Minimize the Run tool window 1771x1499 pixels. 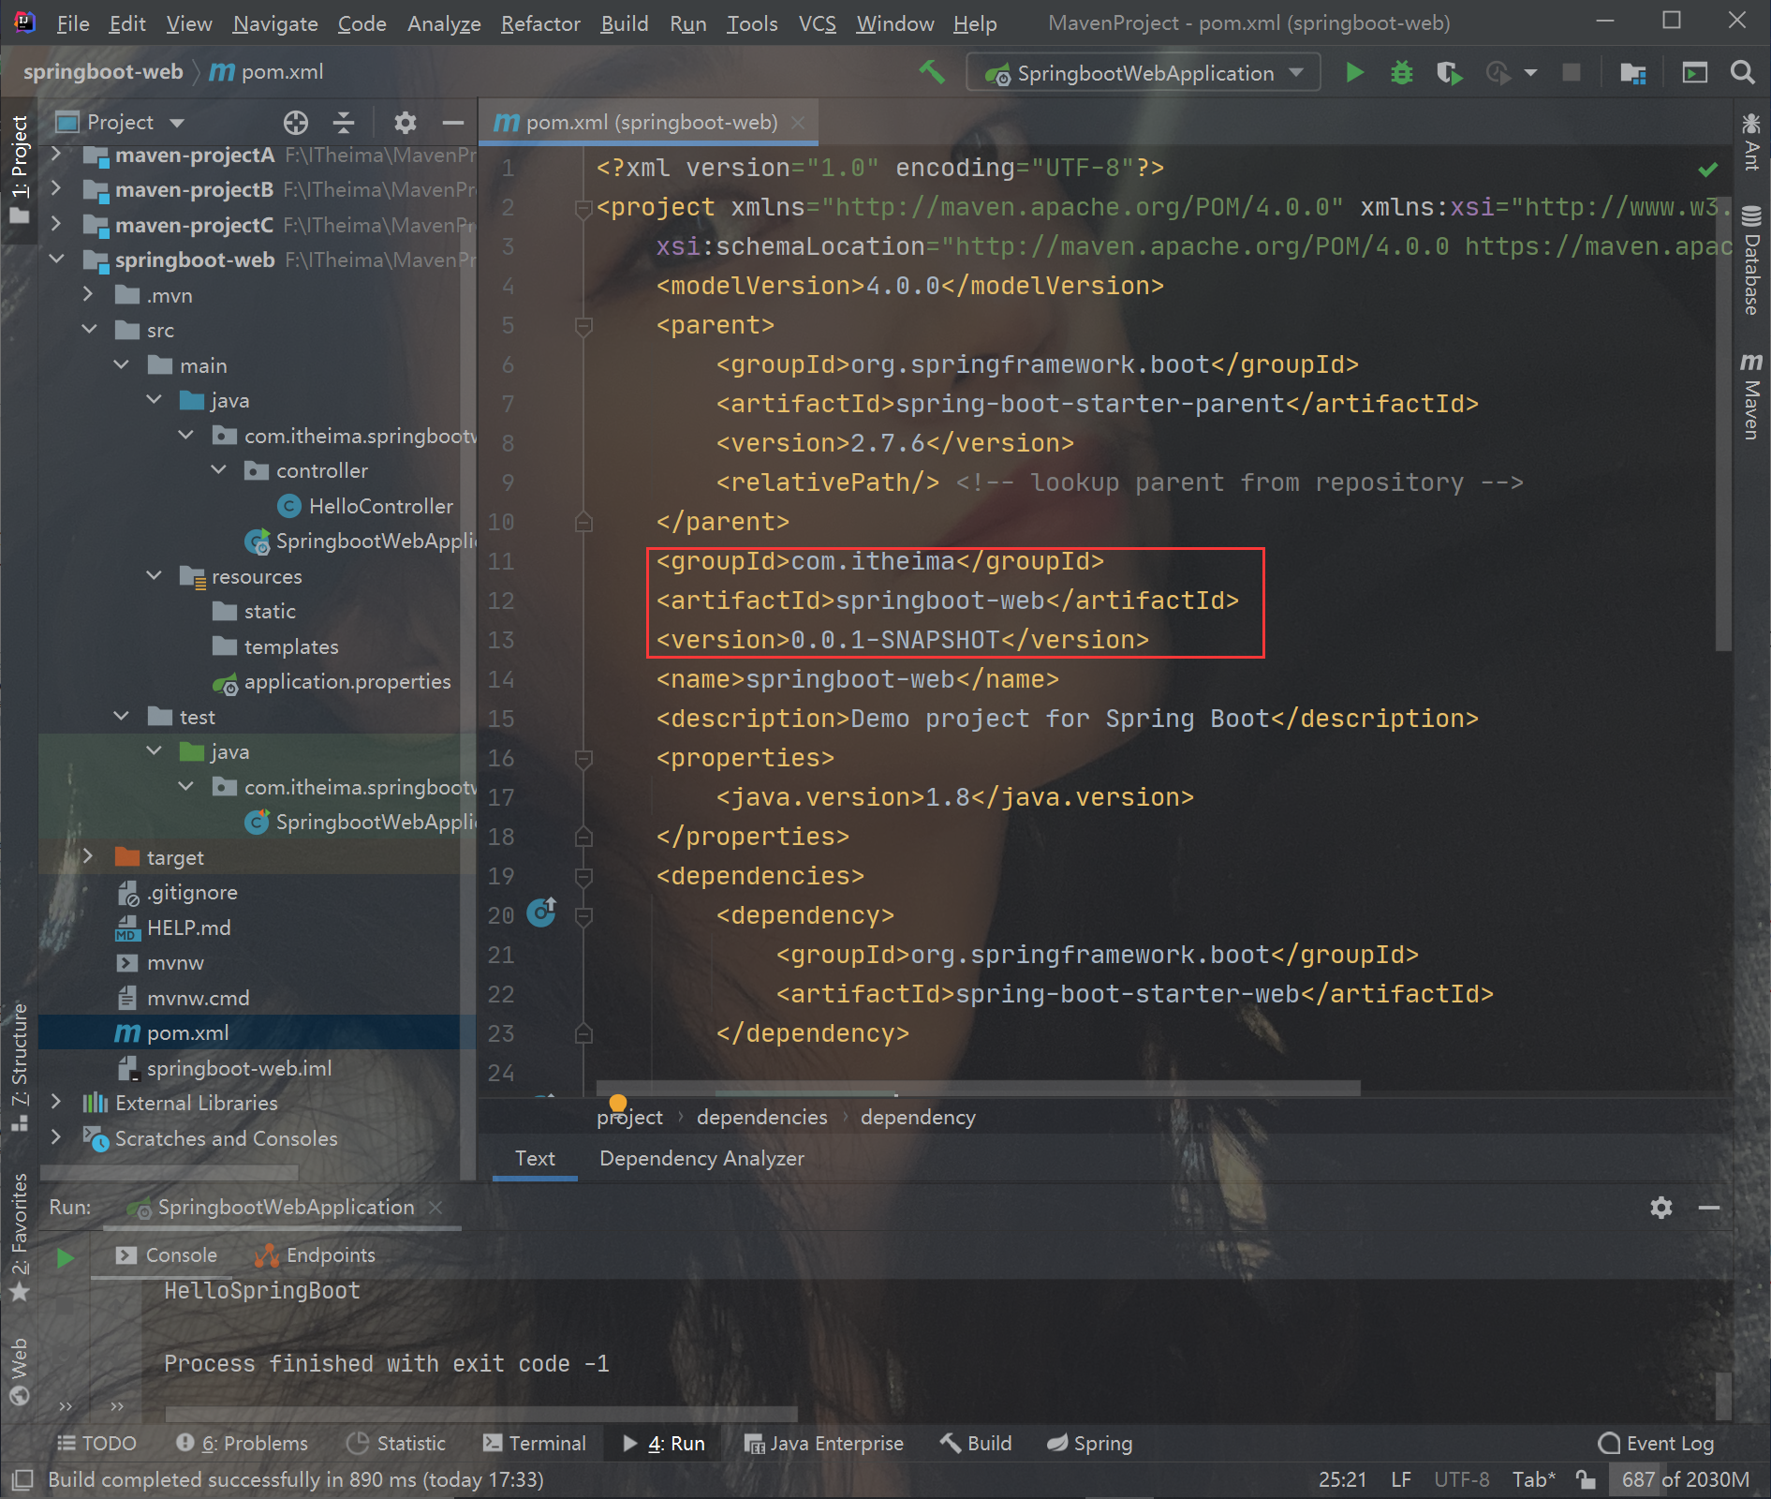coord(1709,1208)
